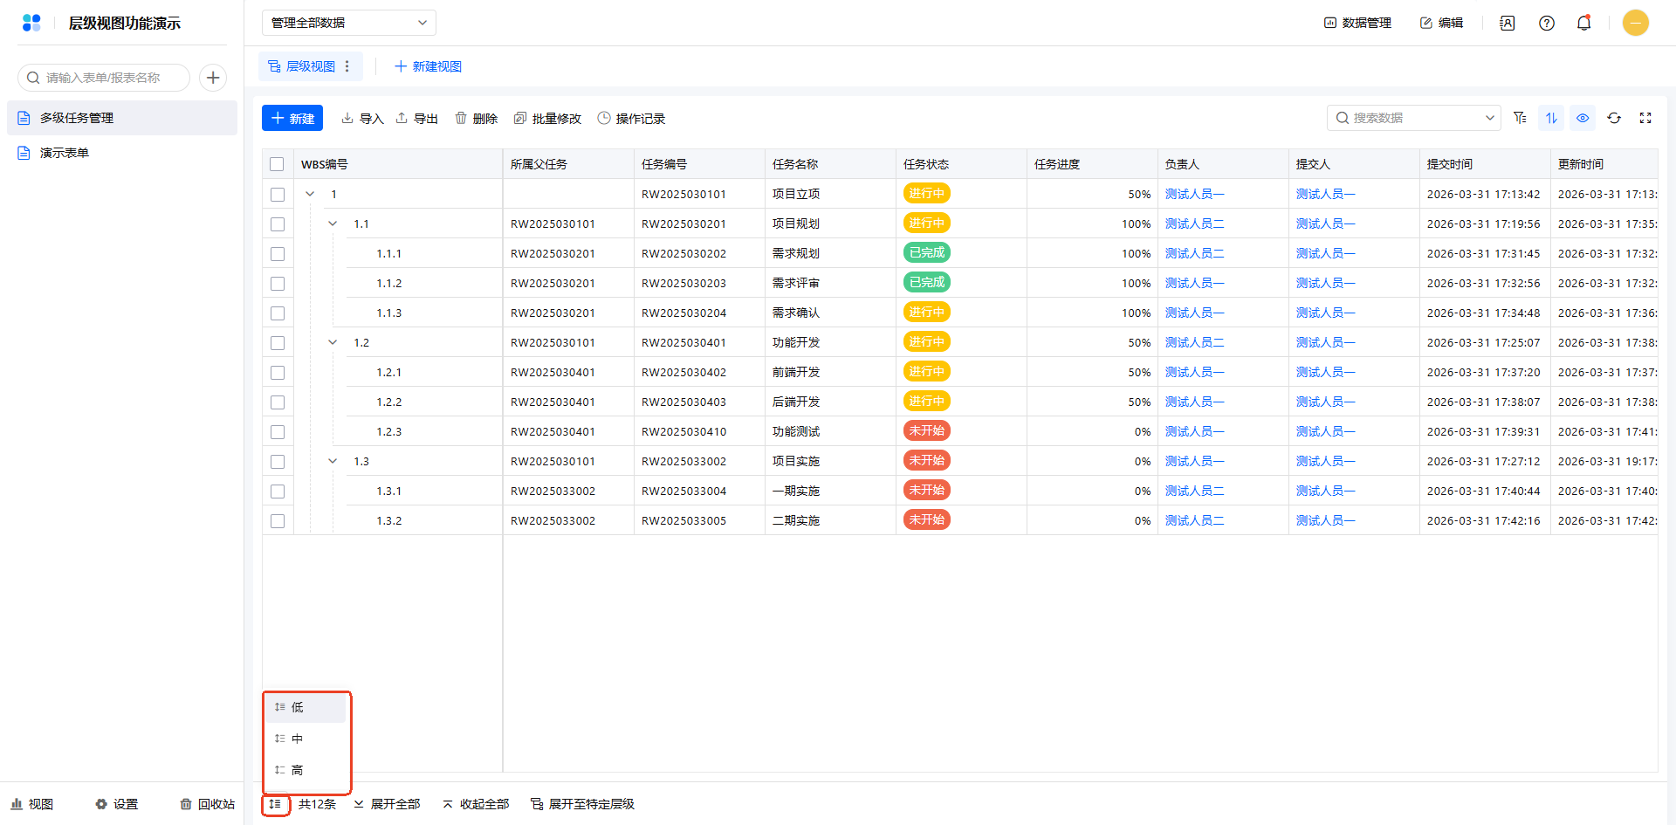Open help via question mark icon

tap(1547, 23)
